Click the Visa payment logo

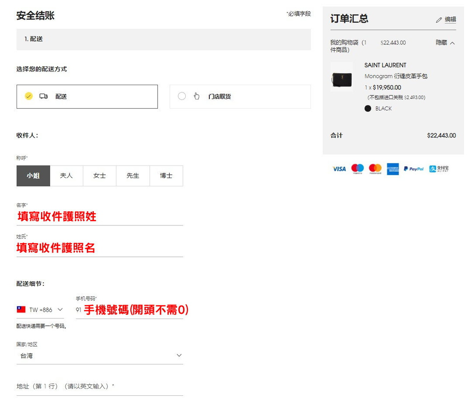pyautogui.click(x=339, y=169)
